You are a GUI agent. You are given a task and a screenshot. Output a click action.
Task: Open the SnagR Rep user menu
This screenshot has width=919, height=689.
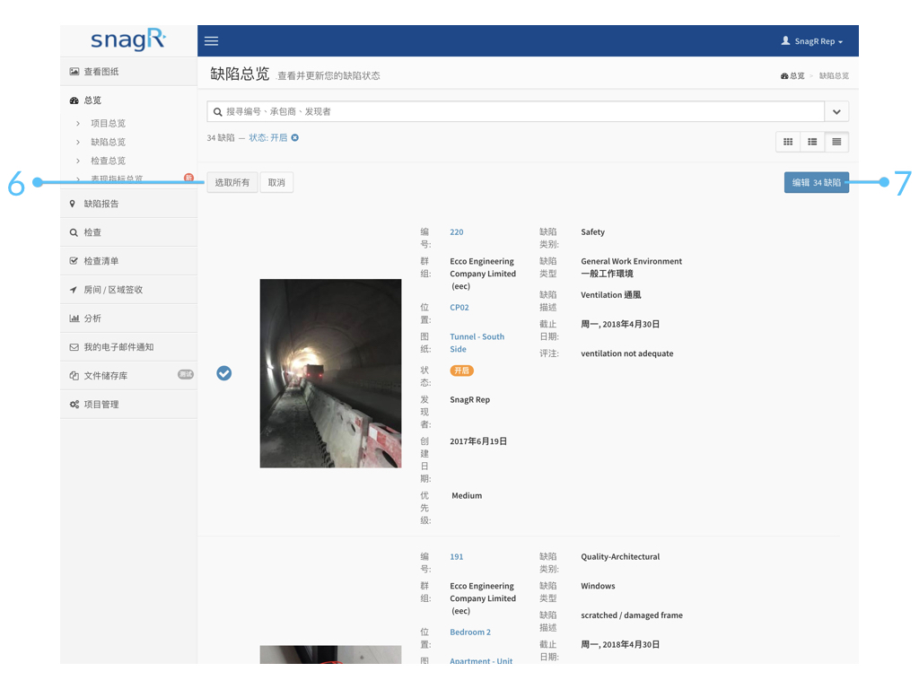tap(811, 41)
